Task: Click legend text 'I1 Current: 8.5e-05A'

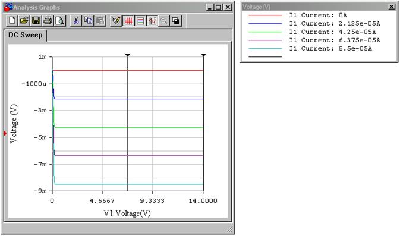Action: coord(330,49)
